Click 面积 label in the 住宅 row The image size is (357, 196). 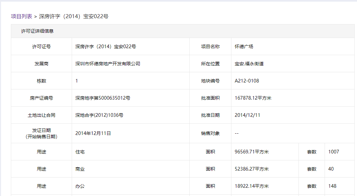210,152
